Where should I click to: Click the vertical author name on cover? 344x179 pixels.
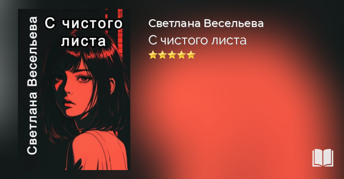point(32,85)
